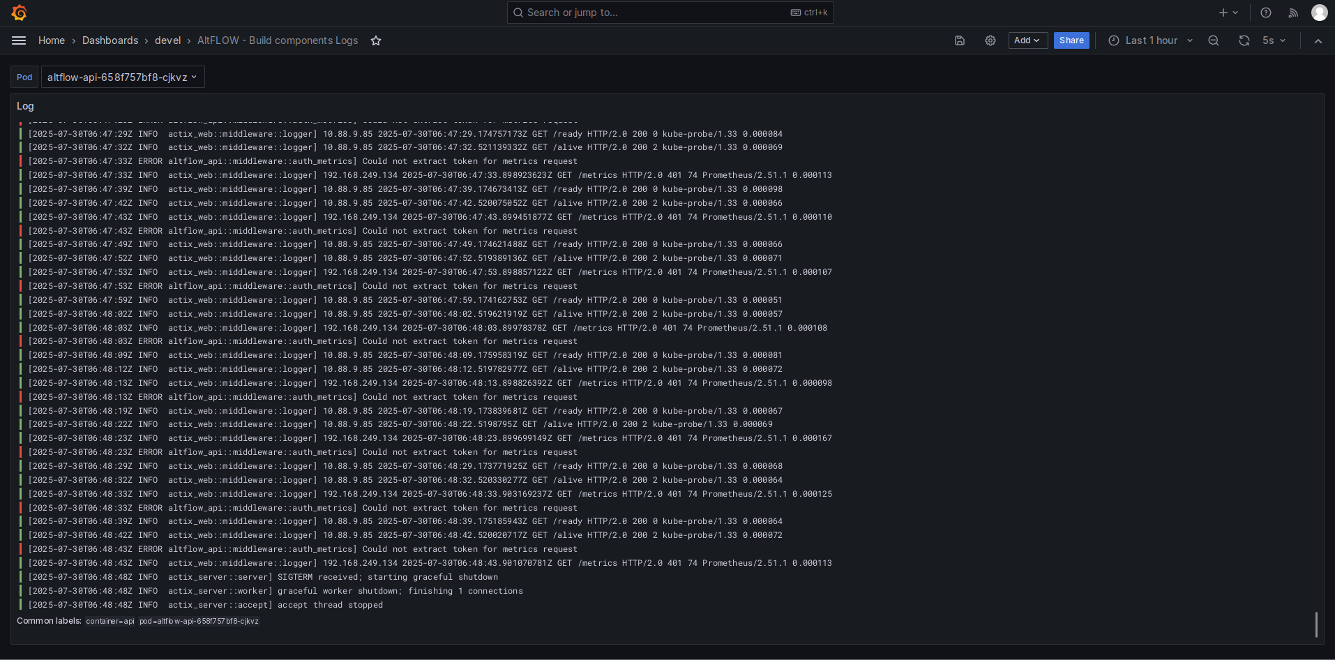Navigate to Home breadcrumb
1335x660 pixels.
(x=52, y=40)
